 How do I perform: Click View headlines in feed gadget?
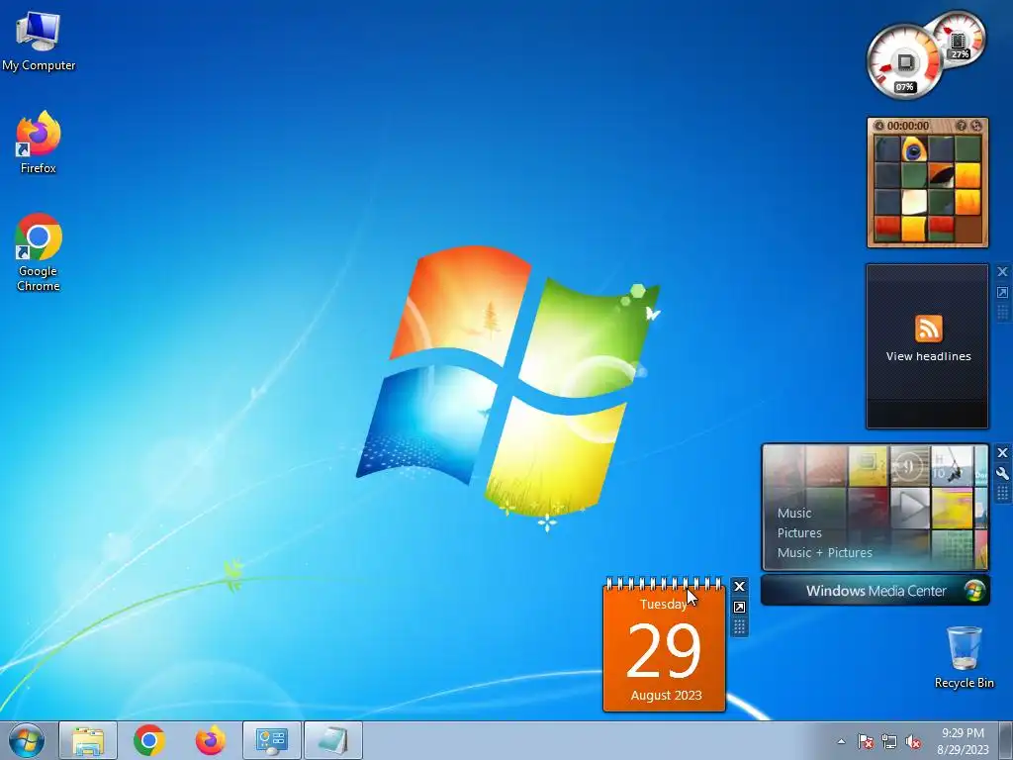[x=928, y=356]
